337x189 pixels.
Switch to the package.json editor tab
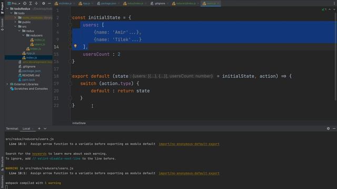pos(108,4)
